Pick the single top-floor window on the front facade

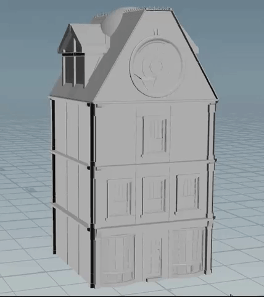coord(154,136)
